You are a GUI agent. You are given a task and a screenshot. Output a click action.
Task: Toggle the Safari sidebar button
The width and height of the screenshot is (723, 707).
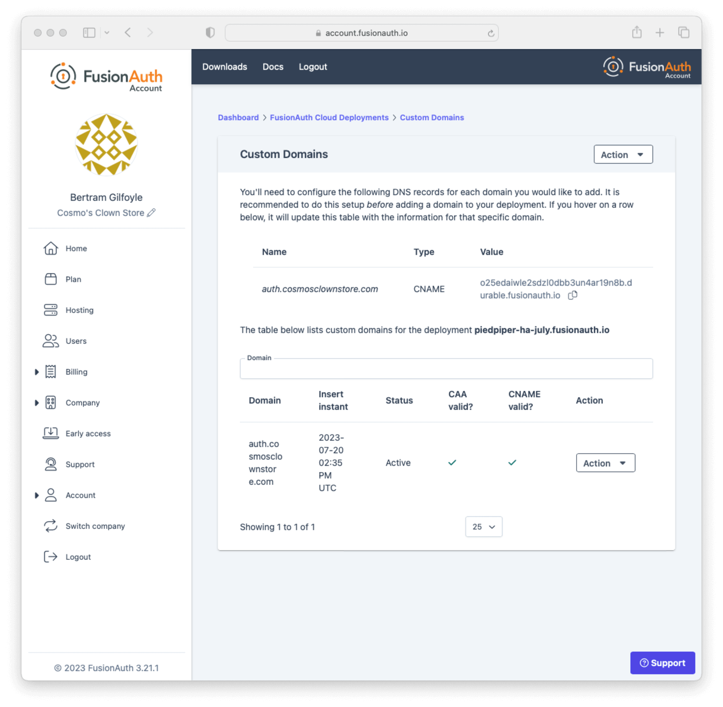[x=89, y=33]
